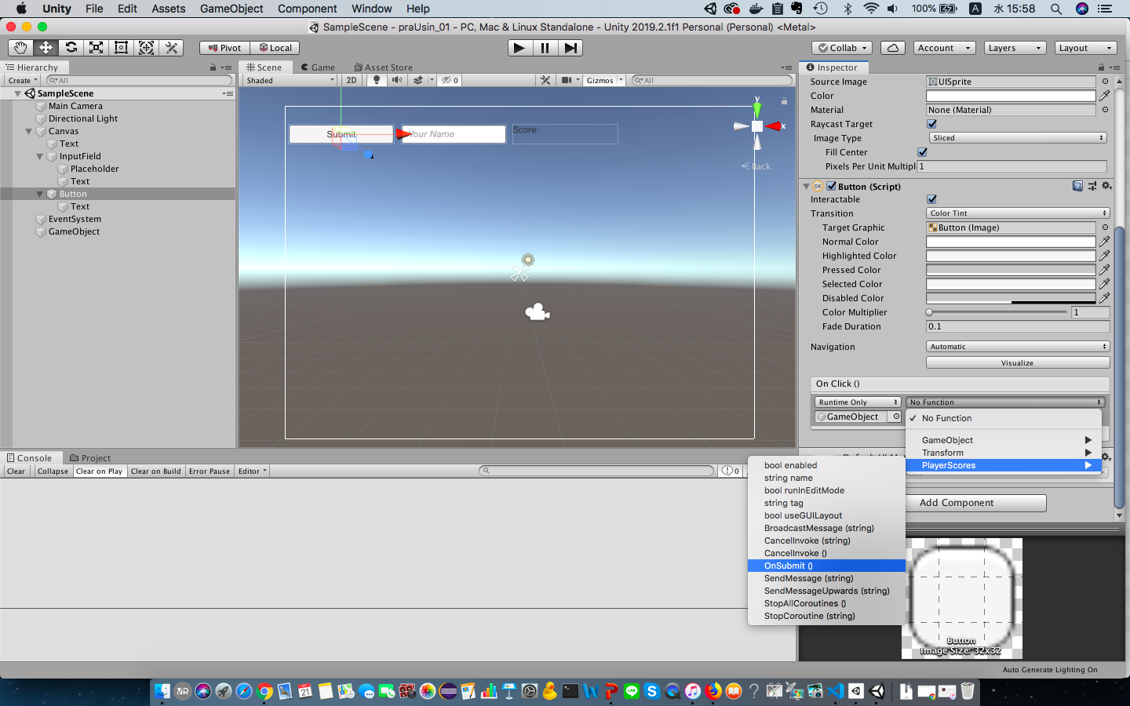The width and height of the screenshot is (1130, 706).
Task: Switch to the Game tab
Action: tap(318, 67)
